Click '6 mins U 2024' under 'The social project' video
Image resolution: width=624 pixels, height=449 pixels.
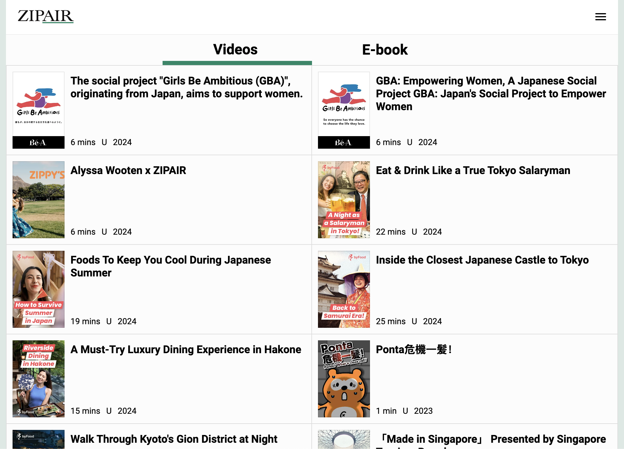tap(101, 142)
